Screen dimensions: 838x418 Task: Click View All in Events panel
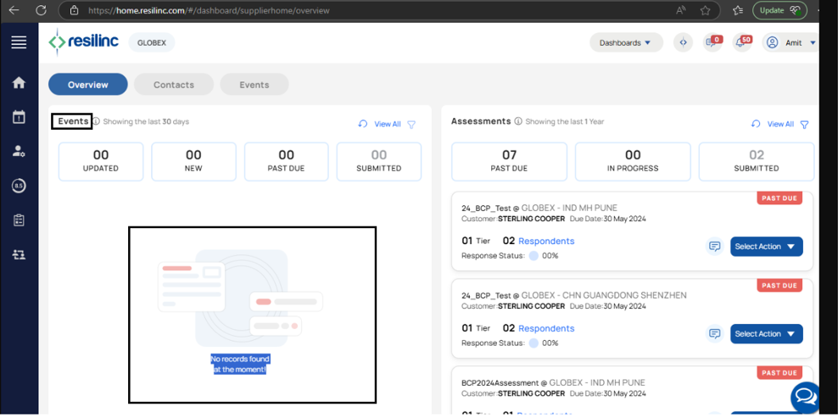tap(388, 124)
